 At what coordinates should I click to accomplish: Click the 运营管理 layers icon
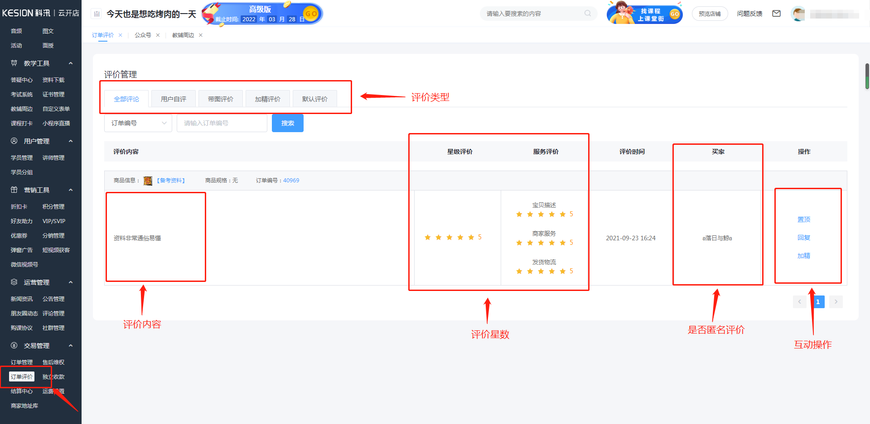14,282
